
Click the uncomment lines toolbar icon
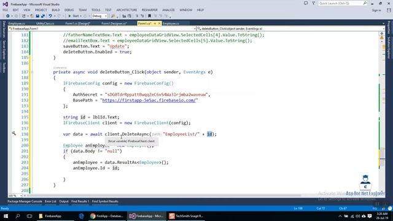(142, 16)
